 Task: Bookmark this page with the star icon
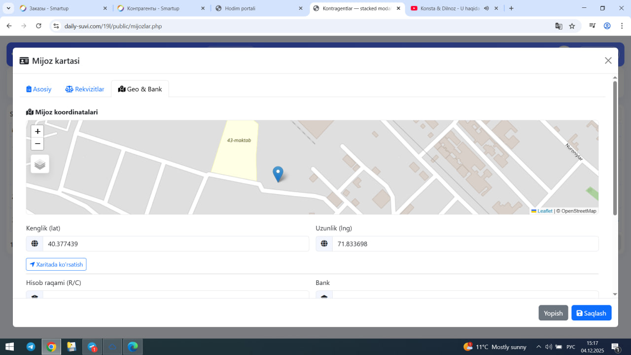click(x=572, y=26)
